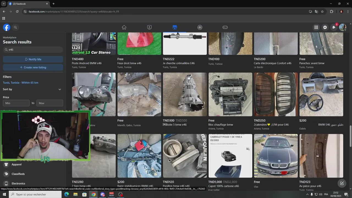Click Create new listing button
The height and width of the screenshot is (198, 352).
(x=33, y=67)
